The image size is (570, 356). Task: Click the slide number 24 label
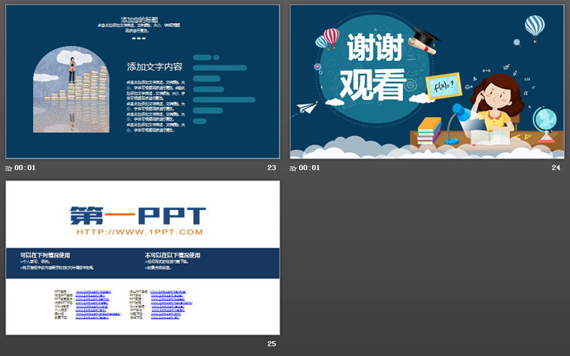(556, 168)
